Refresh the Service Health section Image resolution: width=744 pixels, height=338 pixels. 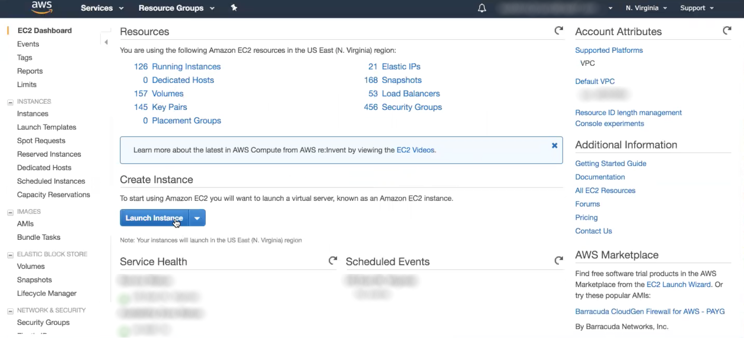[x=332, y=261]
